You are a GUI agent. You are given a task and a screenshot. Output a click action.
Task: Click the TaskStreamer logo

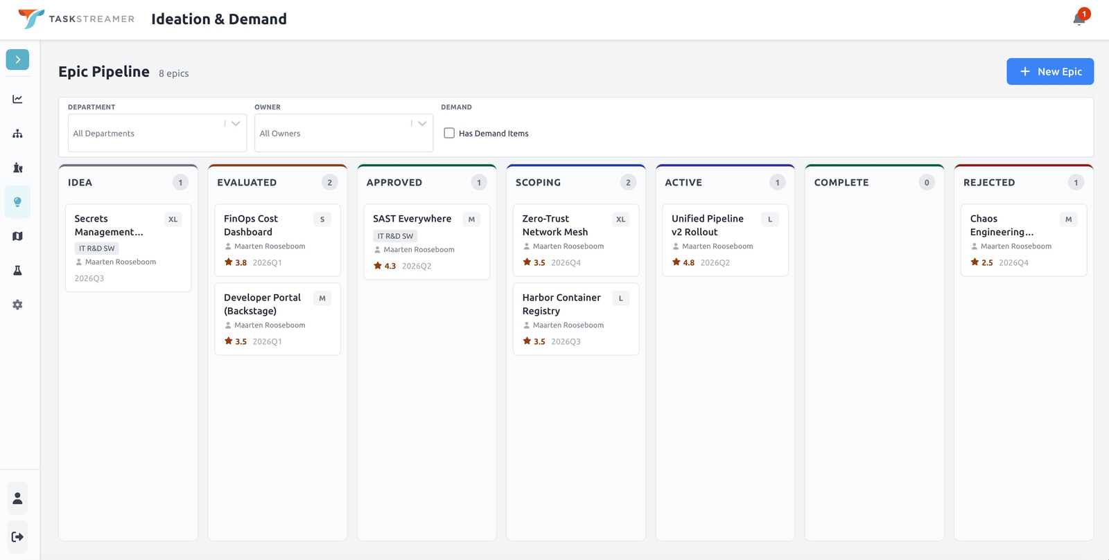click(x=76, y=19)
